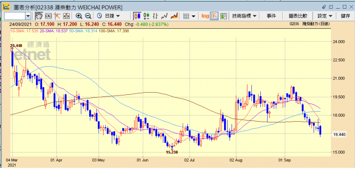Open the 圖表比較 chart comparison
Viewport: 355px width, 169px height.
tap(298, 16)
